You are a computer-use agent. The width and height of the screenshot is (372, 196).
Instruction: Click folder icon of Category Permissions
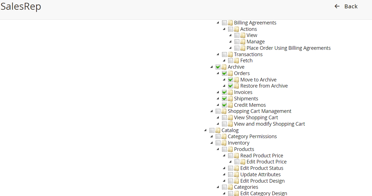(x=224, y=137)
